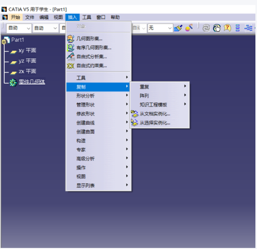This screenshot has width=257, height=249.
Task: Click the xy 平面 plane icon
Action: (13, 52)
